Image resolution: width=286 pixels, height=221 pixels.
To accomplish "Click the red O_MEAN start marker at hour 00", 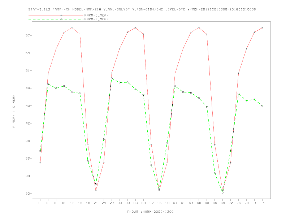I will click(40, 162).
